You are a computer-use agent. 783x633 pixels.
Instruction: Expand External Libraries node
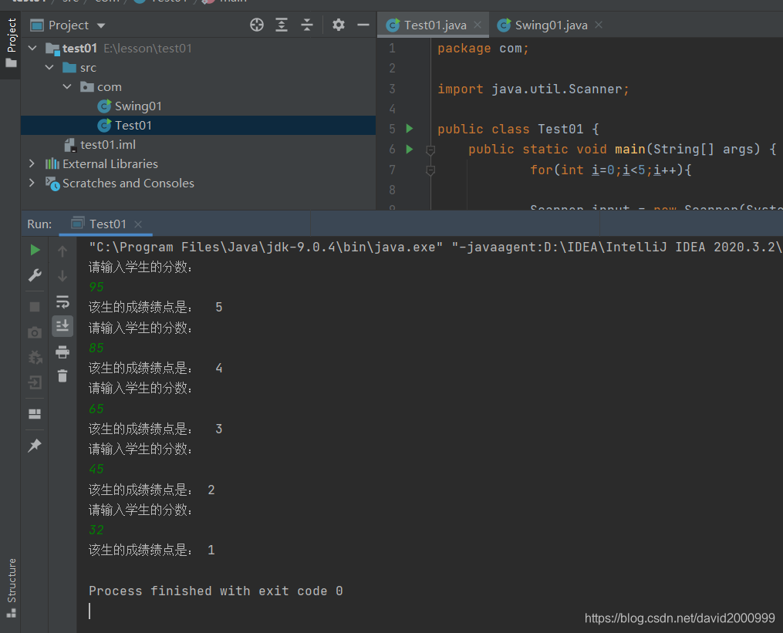coord(32,163)
